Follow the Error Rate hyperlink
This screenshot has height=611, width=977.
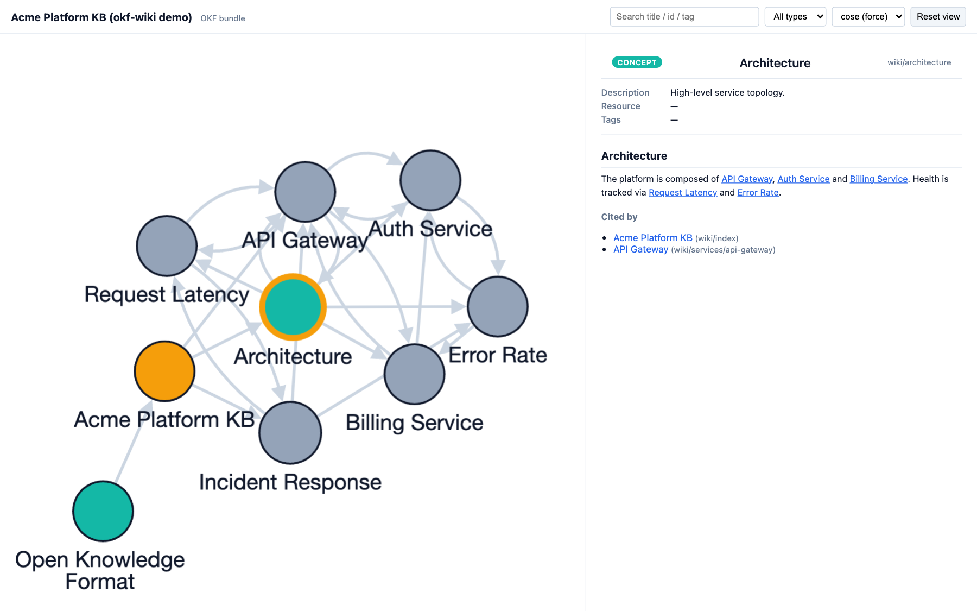[758, 192]
